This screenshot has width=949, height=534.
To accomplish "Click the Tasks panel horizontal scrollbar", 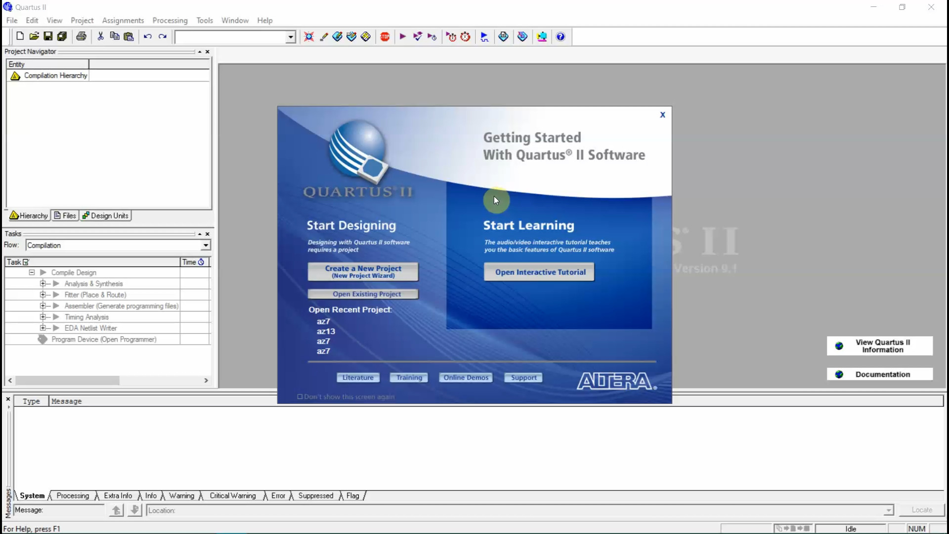I will [67, 380].
